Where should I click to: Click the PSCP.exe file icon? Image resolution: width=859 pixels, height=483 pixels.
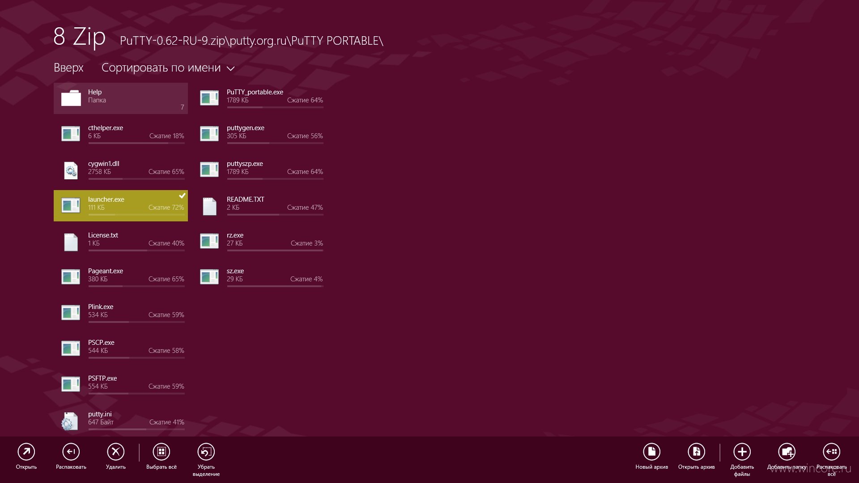[x=71, y=348]
